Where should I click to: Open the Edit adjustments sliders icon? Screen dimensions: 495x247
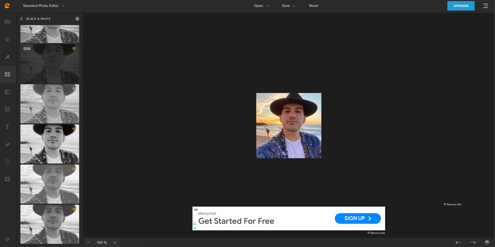tap(7, 39)
